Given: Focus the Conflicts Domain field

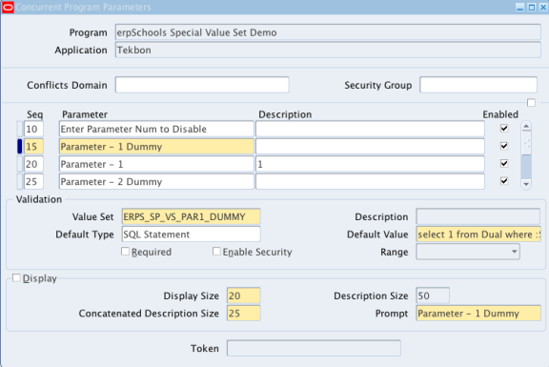Looking at the screenshot, I should click(x=202, y=85).
